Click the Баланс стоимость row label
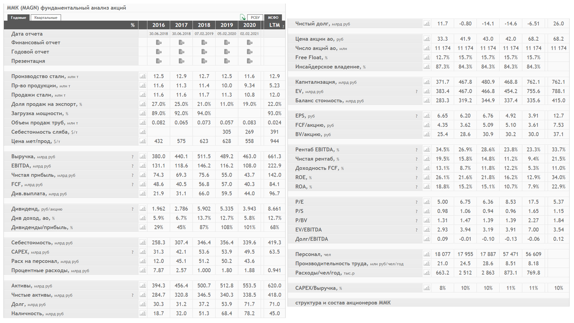574x323 pixels. click(330, 100)
